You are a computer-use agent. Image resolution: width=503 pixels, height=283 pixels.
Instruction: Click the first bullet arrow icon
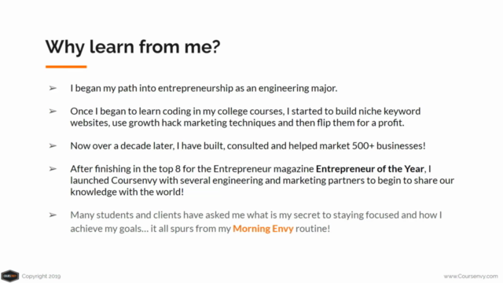53,88
